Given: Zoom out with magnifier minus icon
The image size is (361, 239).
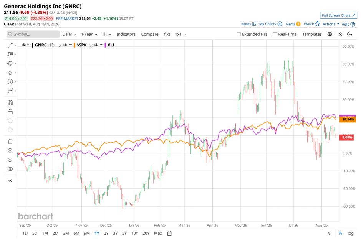Looking at the screenshot, I should click(x=10, y=160).
